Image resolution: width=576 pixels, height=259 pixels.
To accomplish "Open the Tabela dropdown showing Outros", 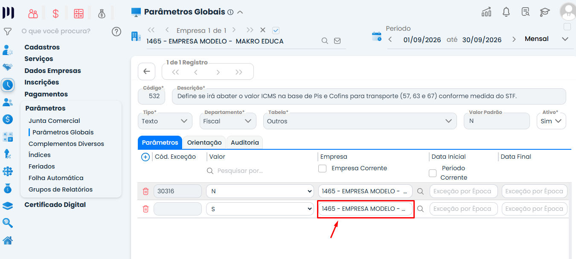I will [359, 121].
